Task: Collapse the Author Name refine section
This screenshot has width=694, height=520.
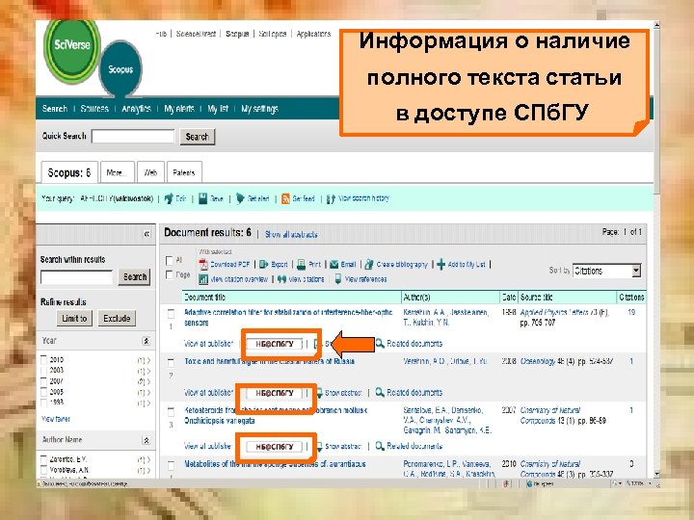Action: pos(146,440)
